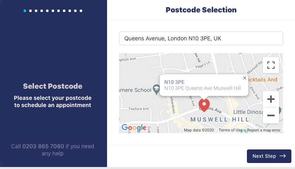This screenshot has height=169, width=295.
Task: Zoom out on the map
Action: tap(271, 115)
